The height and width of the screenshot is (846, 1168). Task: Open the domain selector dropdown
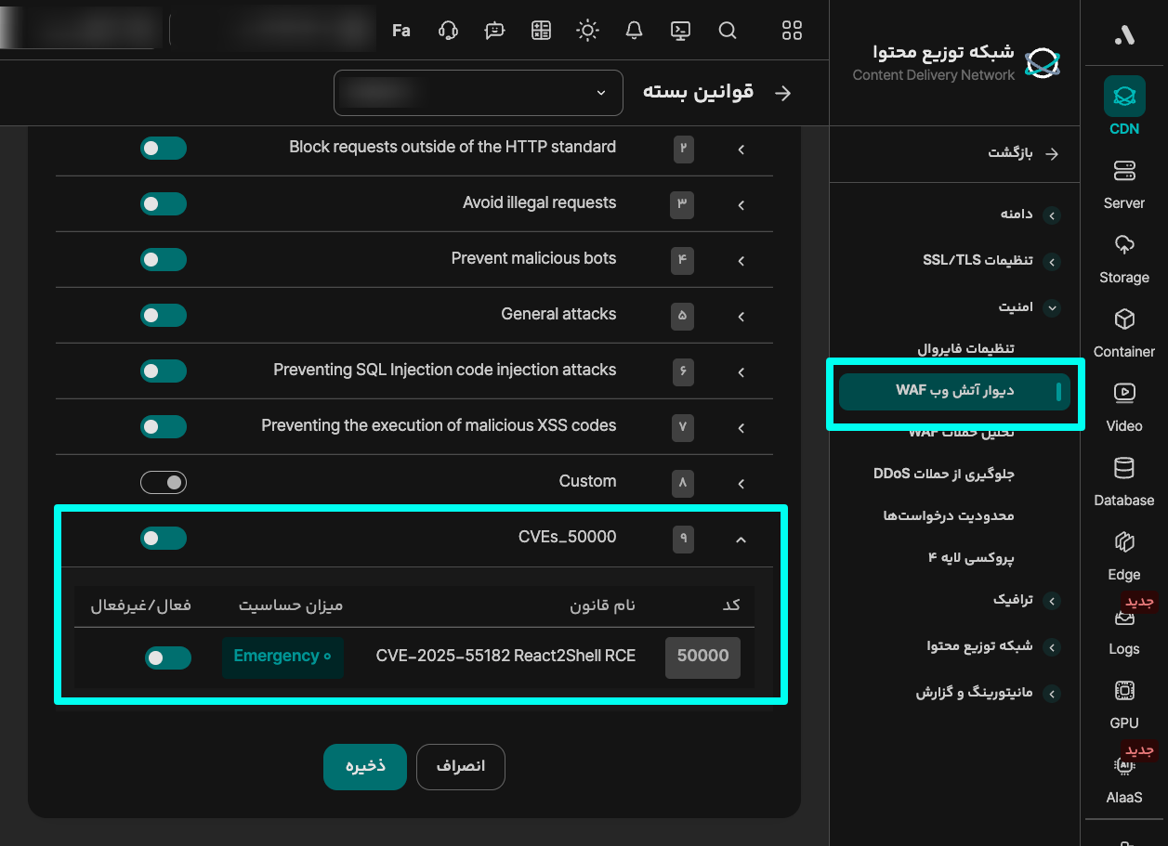(478, 93)
